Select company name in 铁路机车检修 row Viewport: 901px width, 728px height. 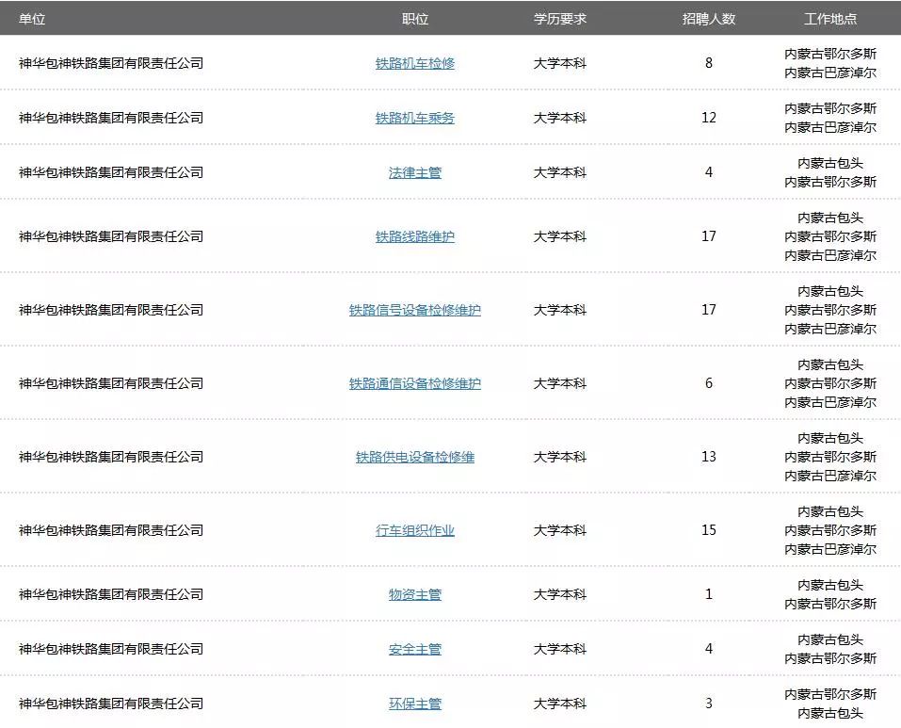pyautogui.click(x=111, y=63)
